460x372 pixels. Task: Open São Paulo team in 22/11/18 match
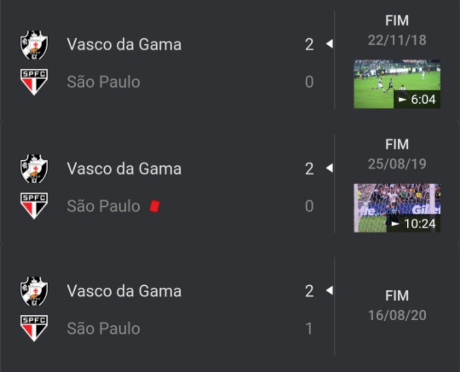(x=103, y=82)
